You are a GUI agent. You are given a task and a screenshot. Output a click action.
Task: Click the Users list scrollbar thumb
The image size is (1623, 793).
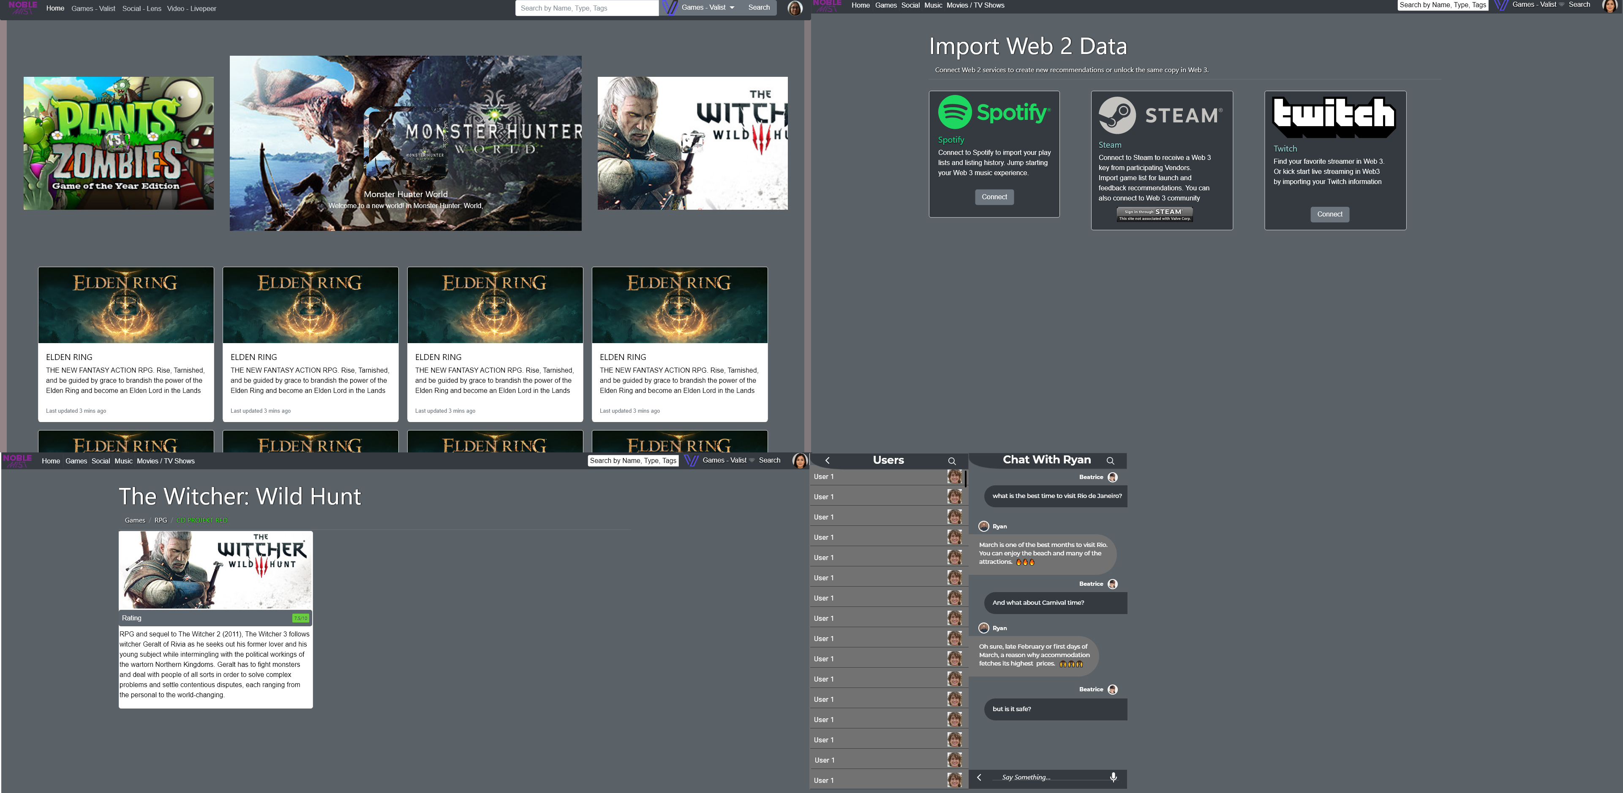965,479
